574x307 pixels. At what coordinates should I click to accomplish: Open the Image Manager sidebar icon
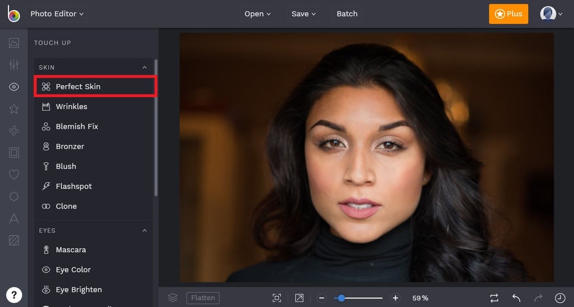14,43
